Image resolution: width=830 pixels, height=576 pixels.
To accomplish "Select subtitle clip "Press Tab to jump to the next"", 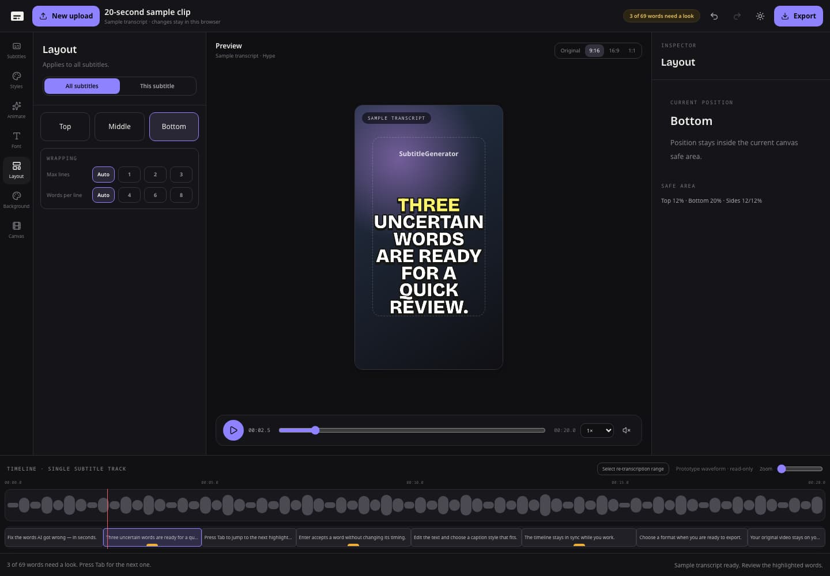I will click(x=248, y=537).
